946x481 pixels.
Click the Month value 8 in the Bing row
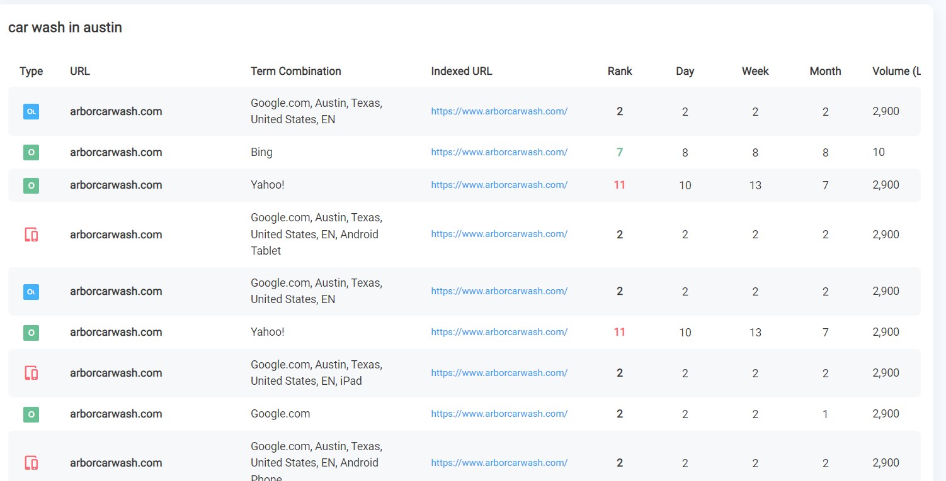826,153
